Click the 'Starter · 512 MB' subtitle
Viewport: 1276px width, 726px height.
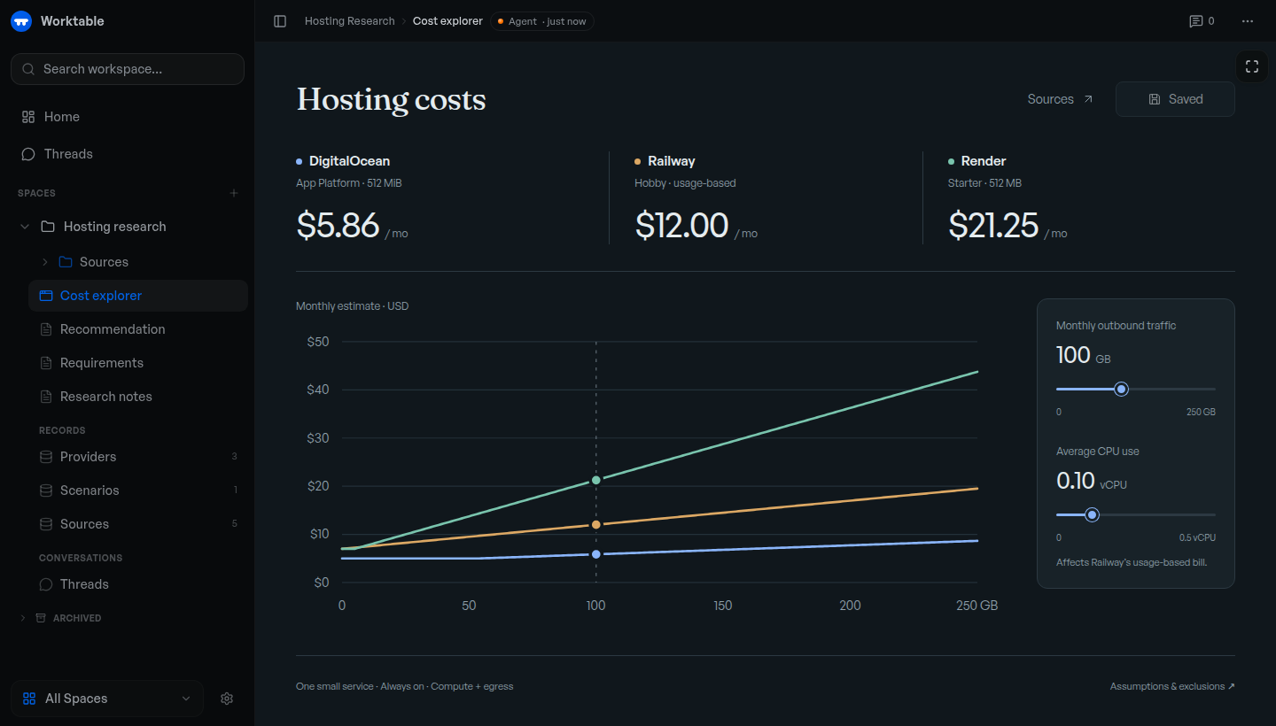[984, 183]
